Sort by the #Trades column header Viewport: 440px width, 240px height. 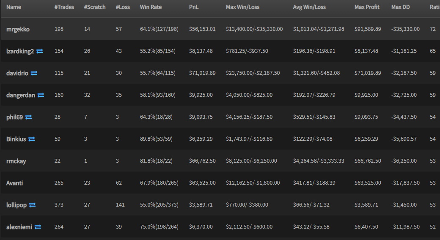point(64,7)
